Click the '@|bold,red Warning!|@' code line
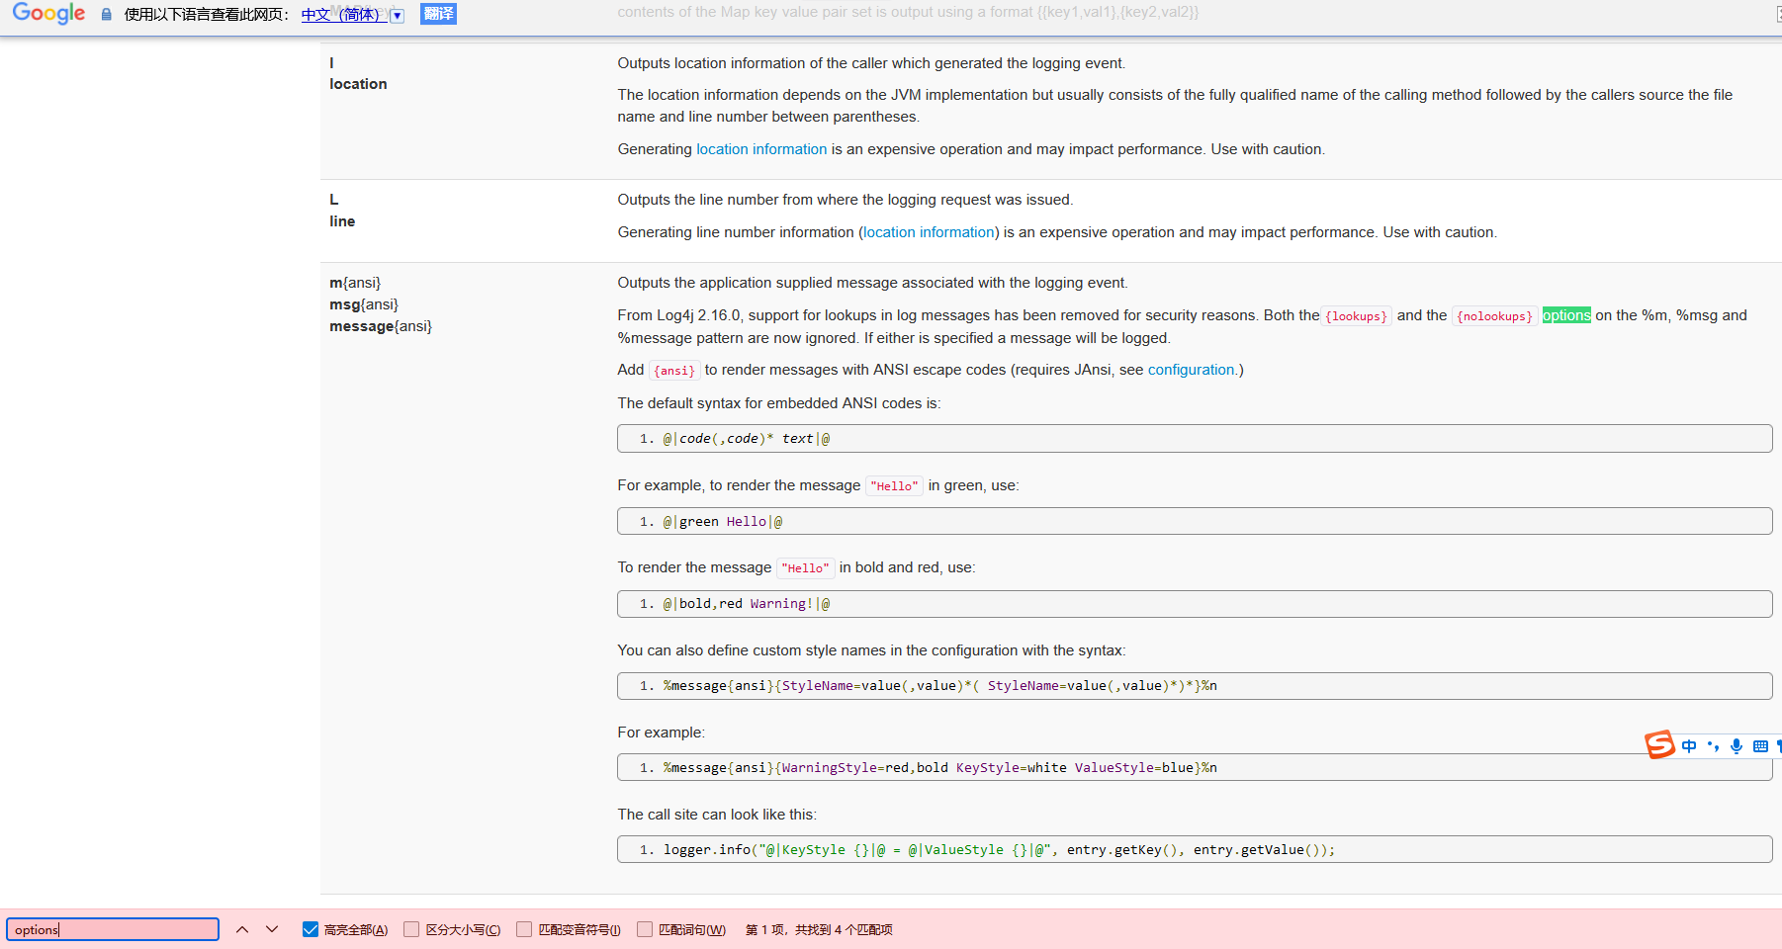The image size is (1782, 949). [1195, 604]
